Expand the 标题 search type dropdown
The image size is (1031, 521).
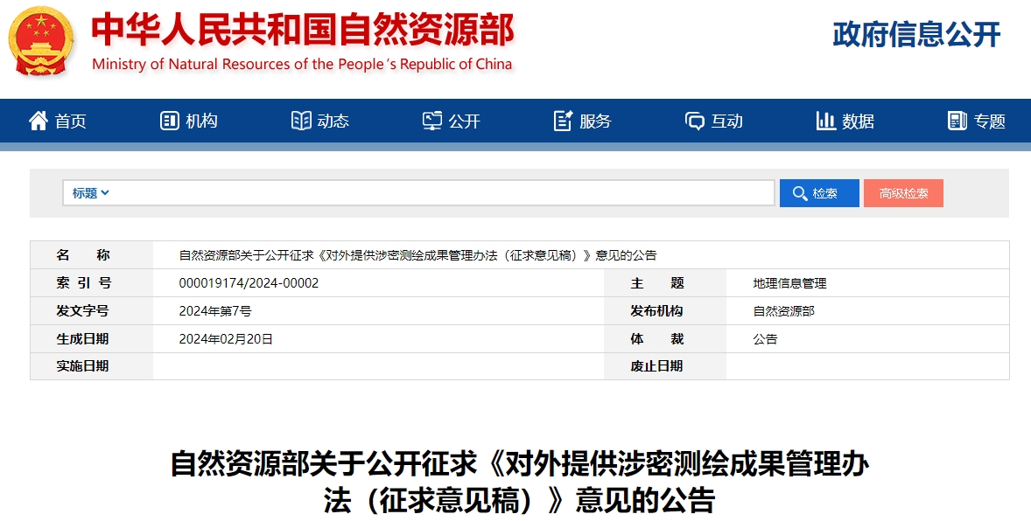point(91,193)
